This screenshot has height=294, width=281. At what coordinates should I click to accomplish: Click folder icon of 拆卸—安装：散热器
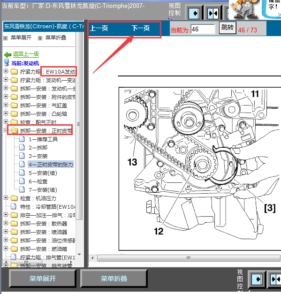(14, 223)
